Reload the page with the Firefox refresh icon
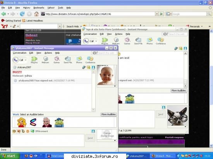 pyautogui.click(x=22, y=14)
